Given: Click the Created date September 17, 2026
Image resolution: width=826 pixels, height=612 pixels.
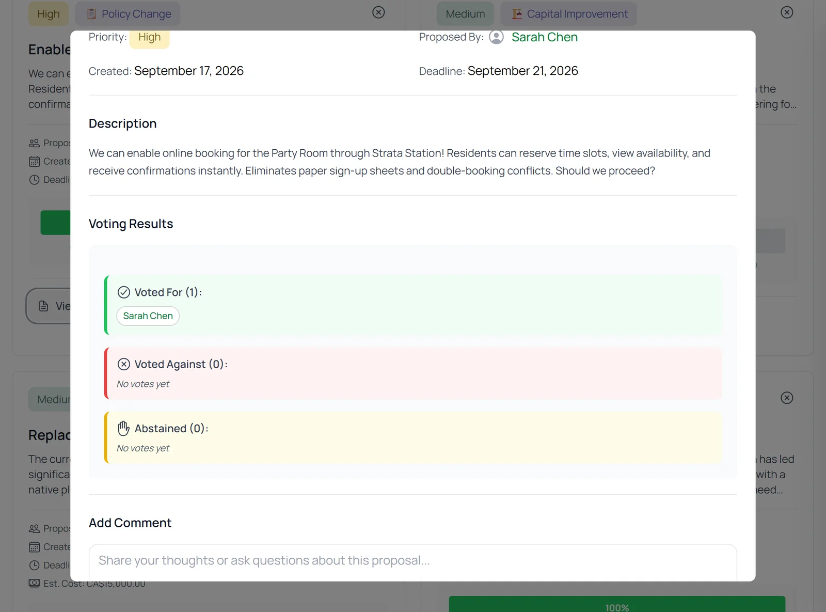Looking at the screenshot, I should pos(189,71).
